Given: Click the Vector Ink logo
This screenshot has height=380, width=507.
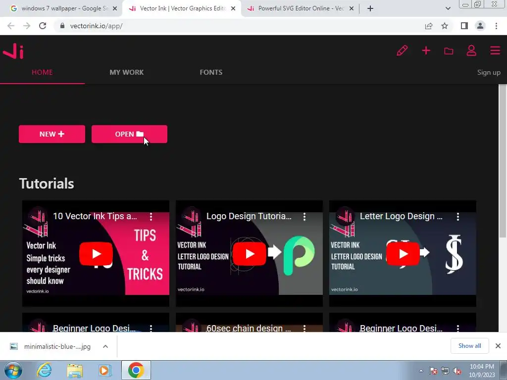Looking at the screenshot, I should pos(13,51).
